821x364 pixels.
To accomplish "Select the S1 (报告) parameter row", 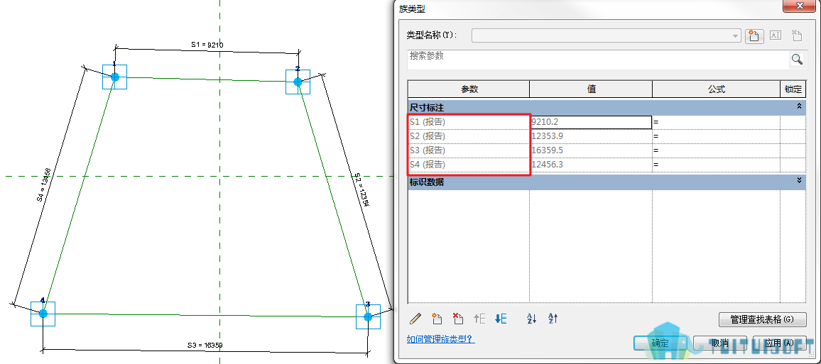I will tap(469, 122).
